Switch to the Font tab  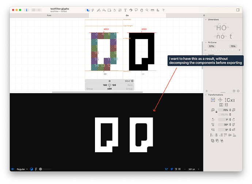49,16
